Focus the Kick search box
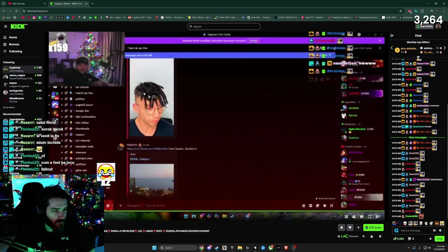 click(x=224, y=26)
